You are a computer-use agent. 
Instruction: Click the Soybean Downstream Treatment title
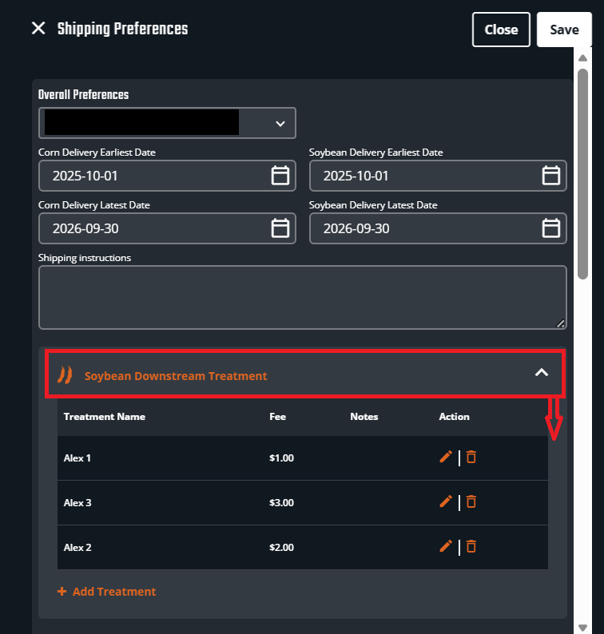coord(176,376)
